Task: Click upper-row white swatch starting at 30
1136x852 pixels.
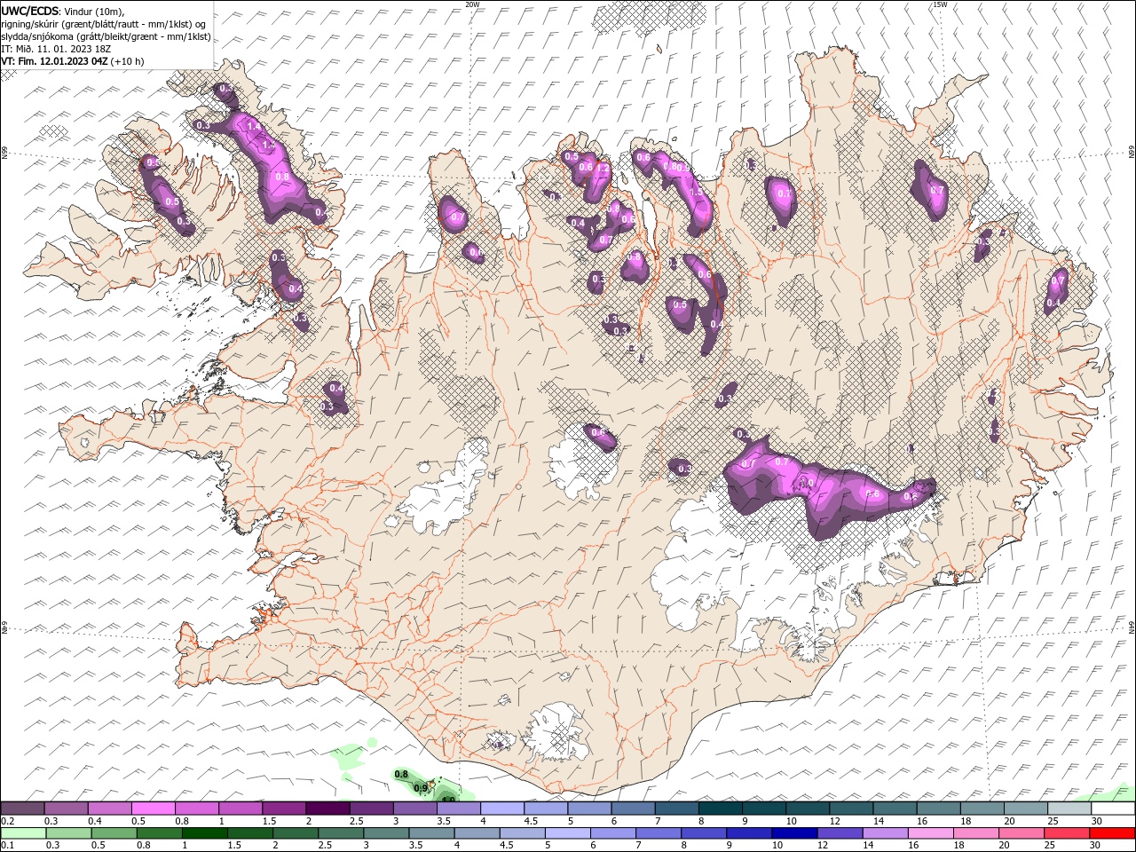Action: click(1113, 809)
